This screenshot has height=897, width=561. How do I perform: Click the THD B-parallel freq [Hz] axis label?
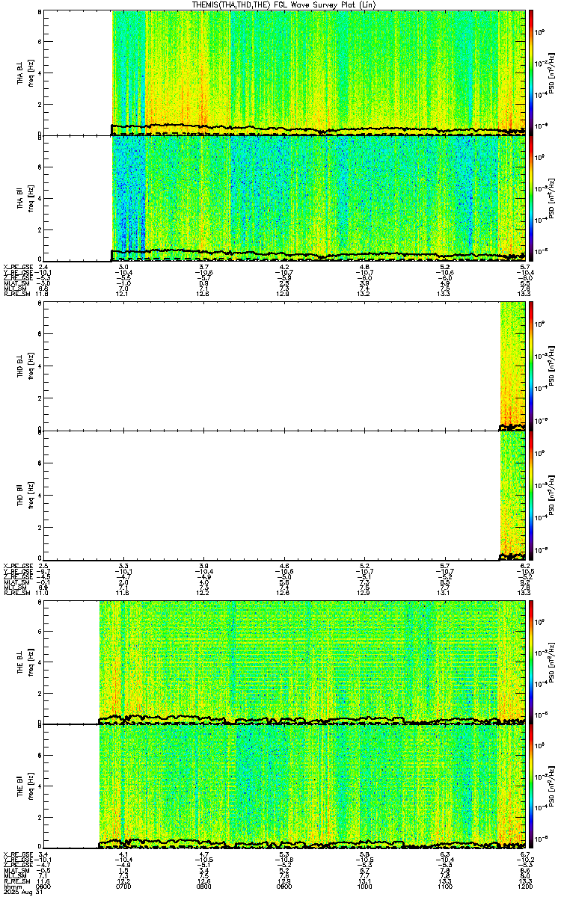point(30,496)
